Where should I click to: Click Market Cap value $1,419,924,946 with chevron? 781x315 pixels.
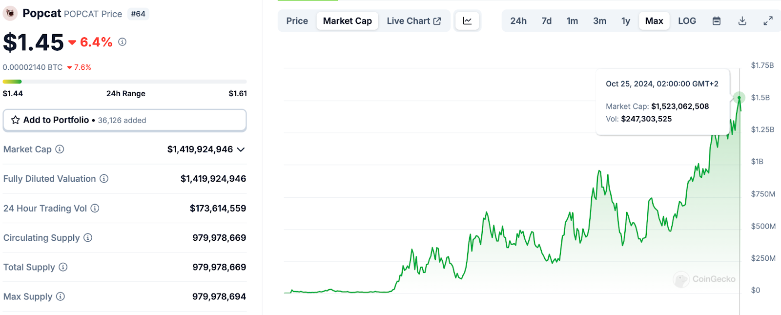(x=206, y=149)
